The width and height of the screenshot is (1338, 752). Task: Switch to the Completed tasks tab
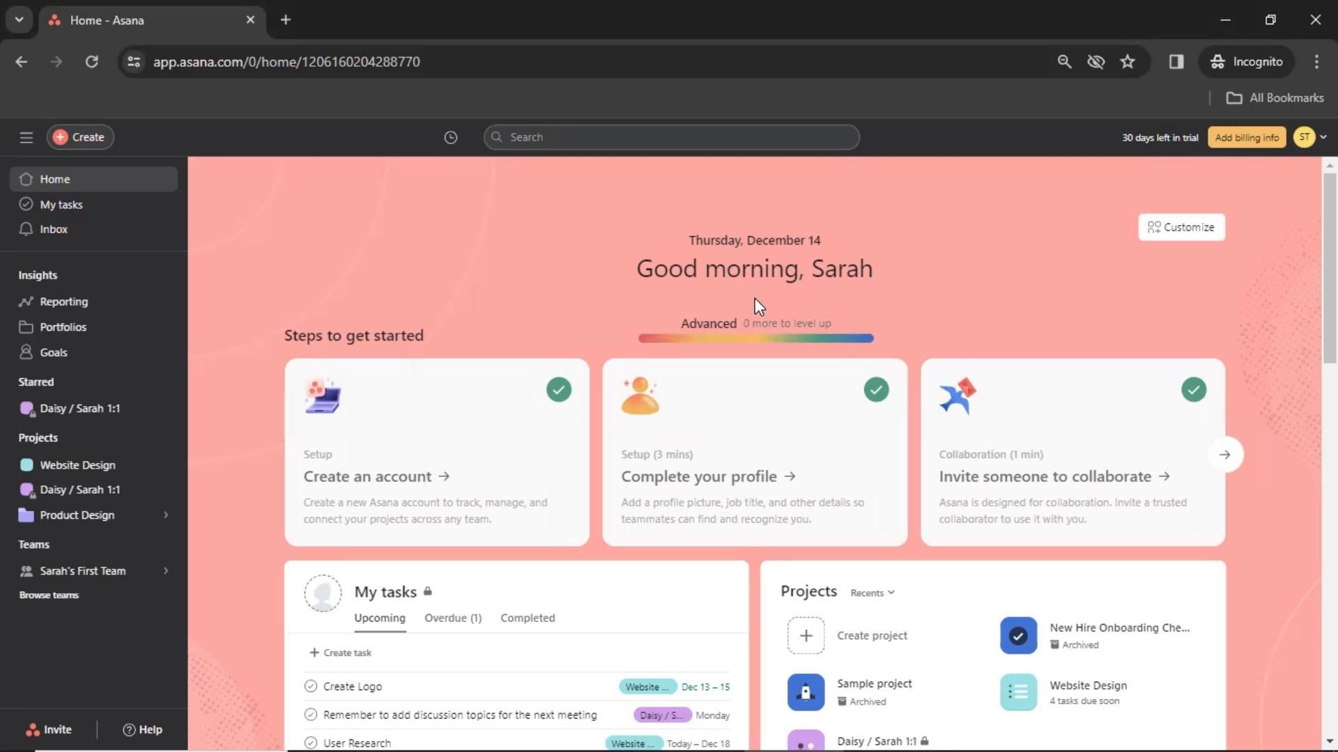528,618
